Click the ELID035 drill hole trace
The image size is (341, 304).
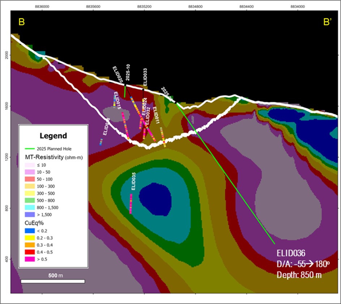click(x=131, y=204)
